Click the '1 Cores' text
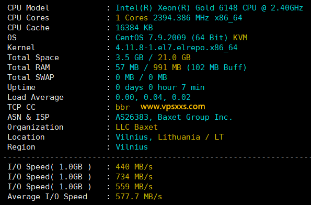 (x=132, y=18)
